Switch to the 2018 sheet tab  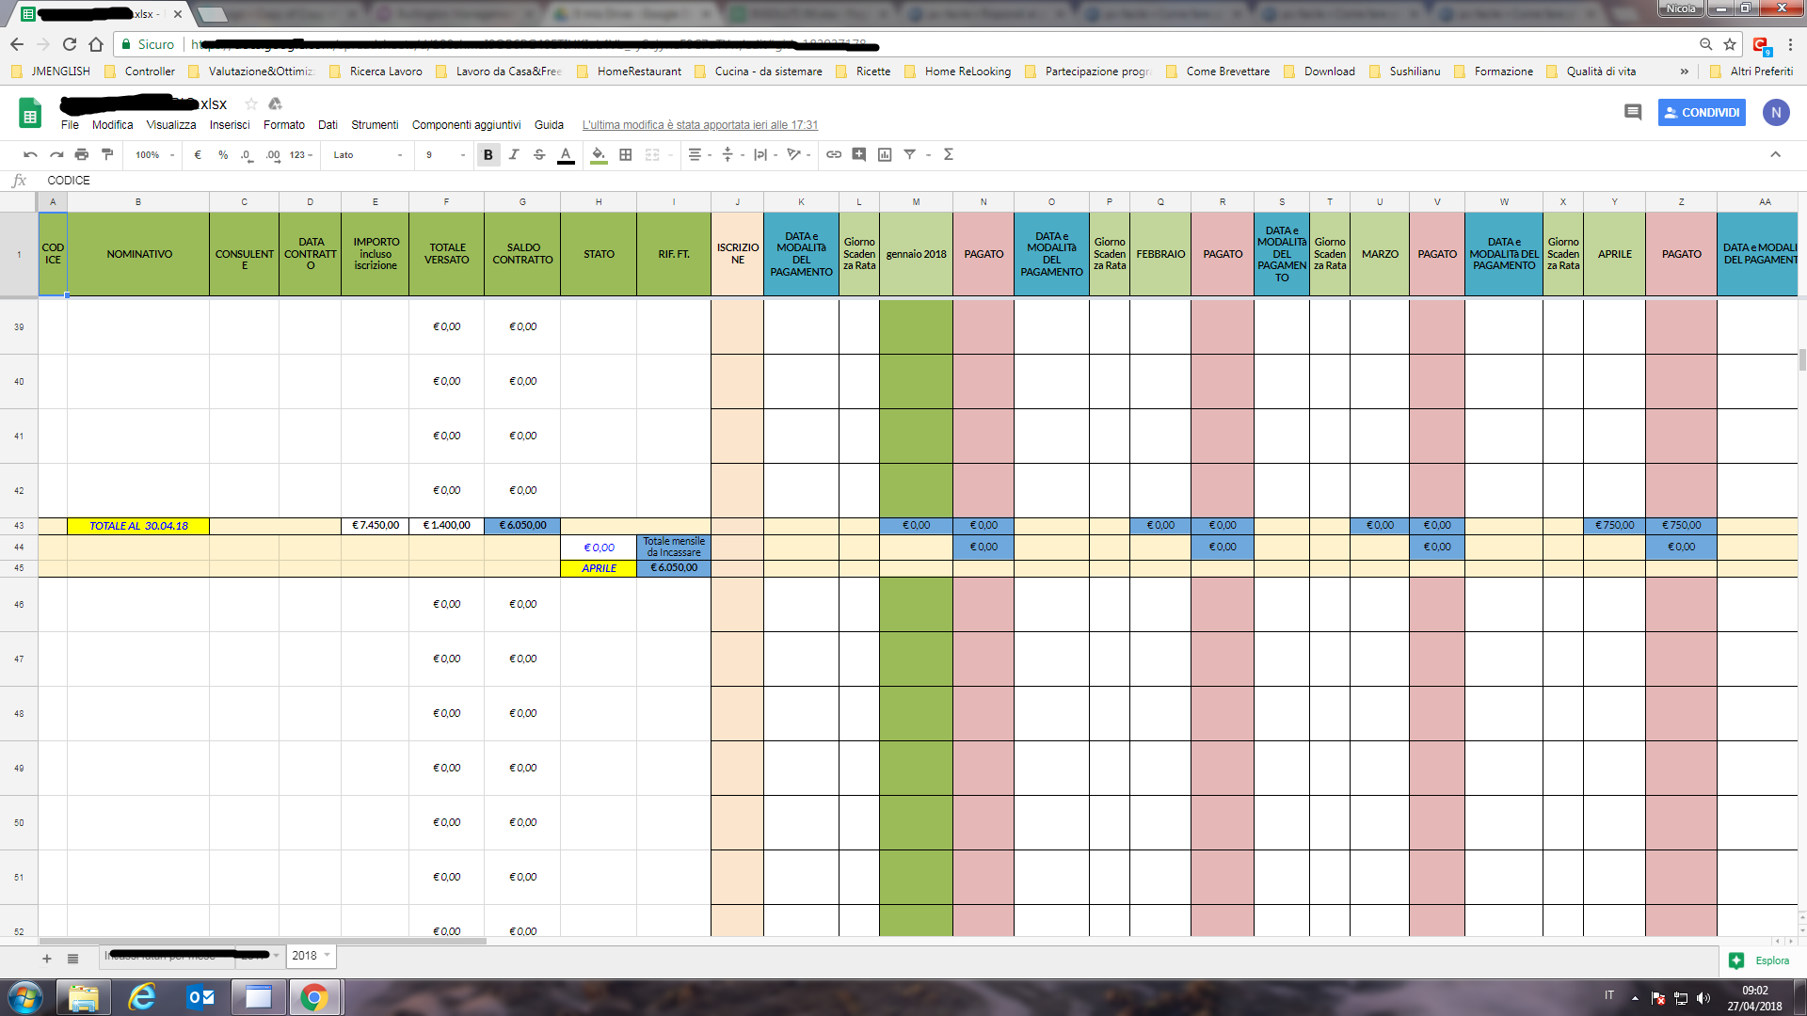tap(304, 956)
